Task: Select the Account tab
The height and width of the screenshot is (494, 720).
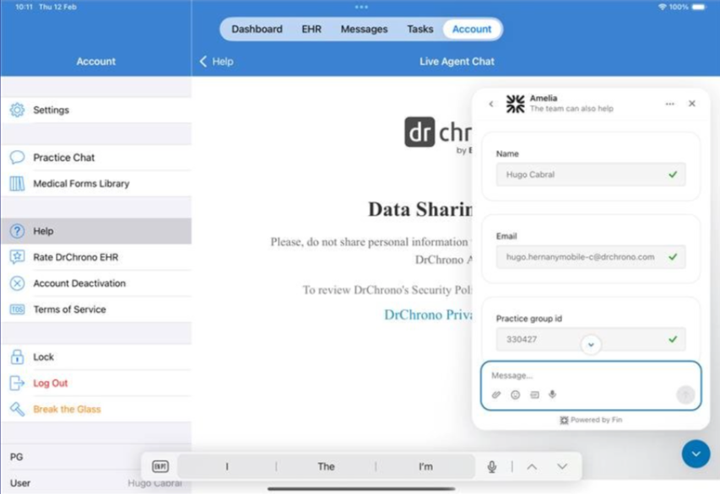Action: tap(472, 29)
